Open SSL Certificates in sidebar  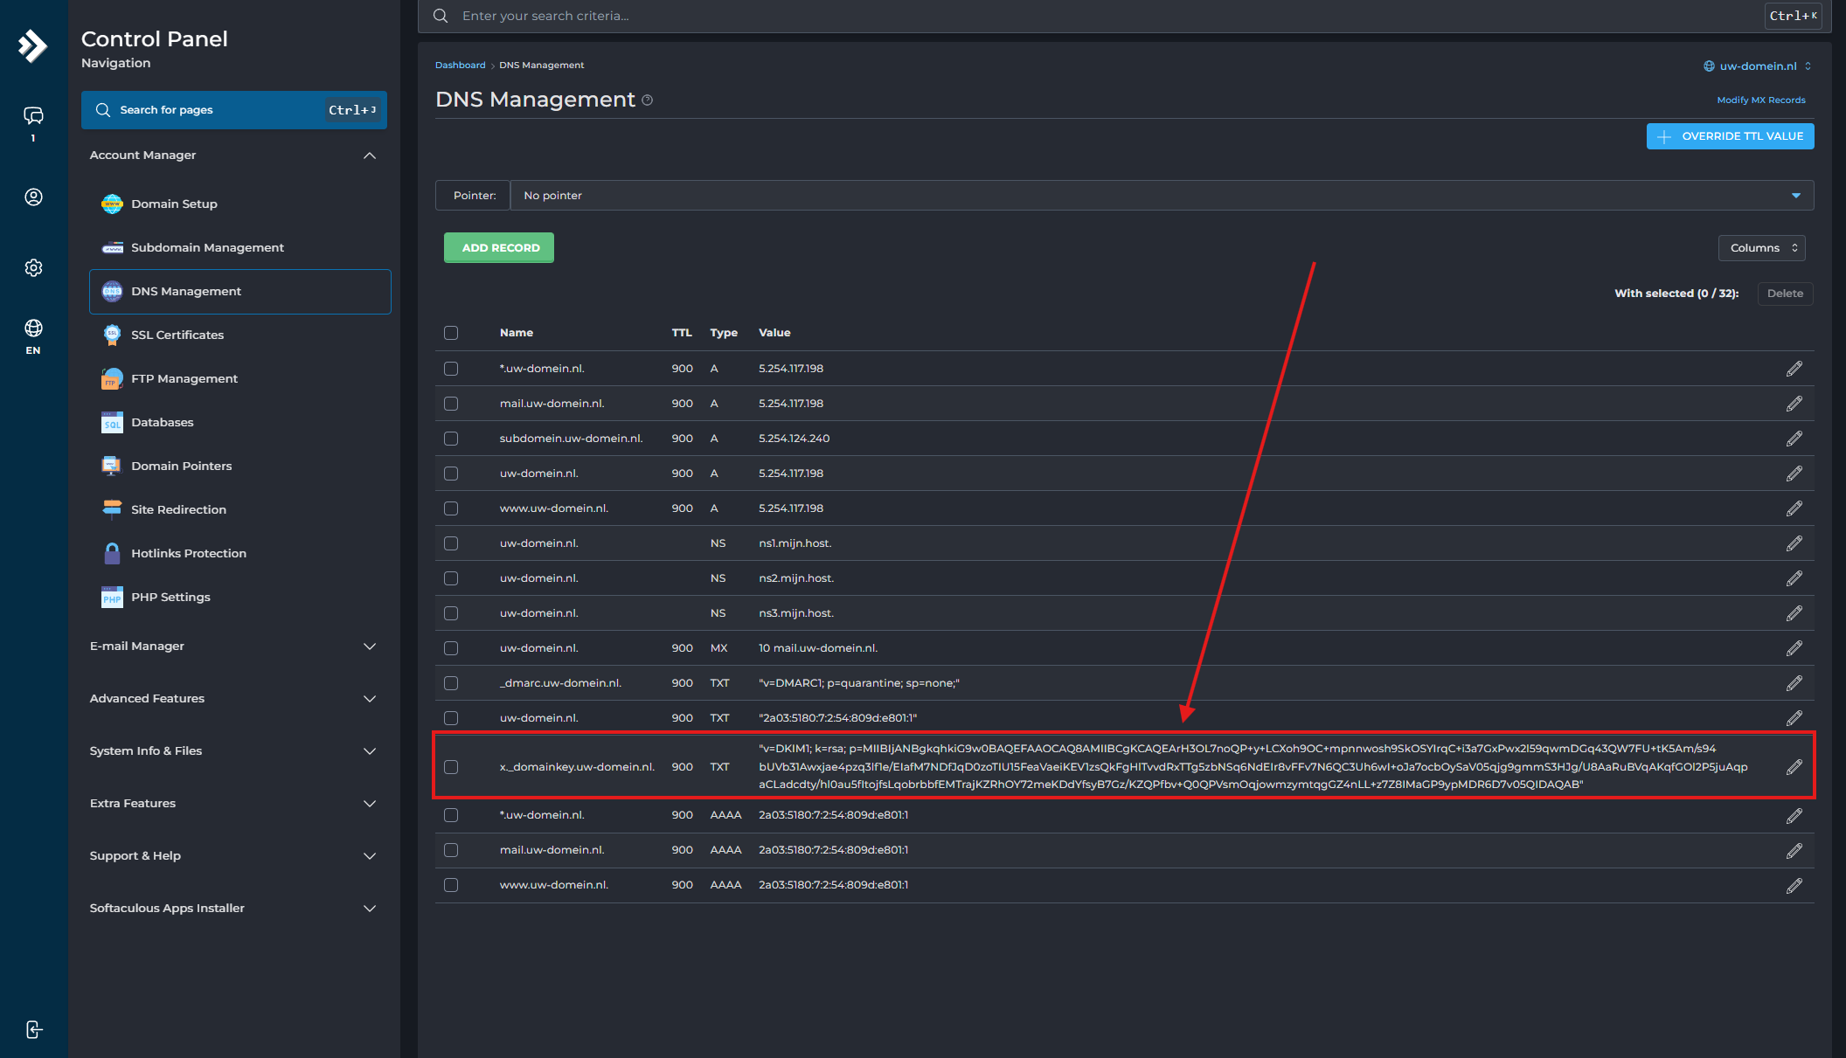tap(177, 335)
